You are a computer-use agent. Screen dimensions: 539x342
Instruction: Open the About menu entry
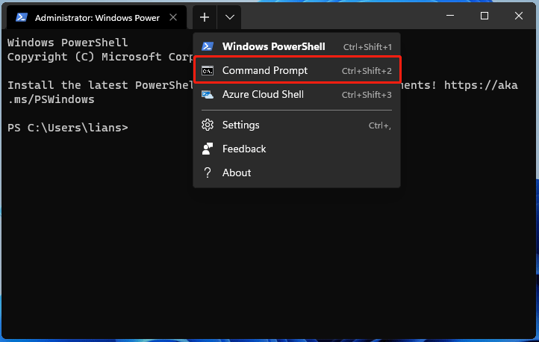click(x=237, y=172)
